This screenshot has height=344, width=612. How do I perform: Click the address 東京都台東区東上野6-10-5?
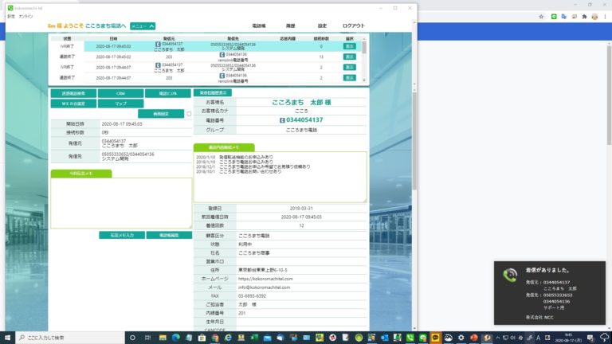[263, 270]
